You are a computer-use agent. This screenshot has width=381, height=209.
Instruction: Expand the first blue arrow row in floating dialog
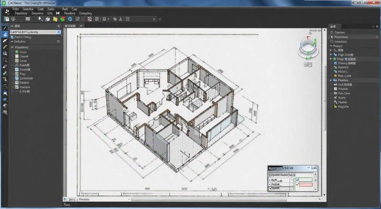[270, 180]
